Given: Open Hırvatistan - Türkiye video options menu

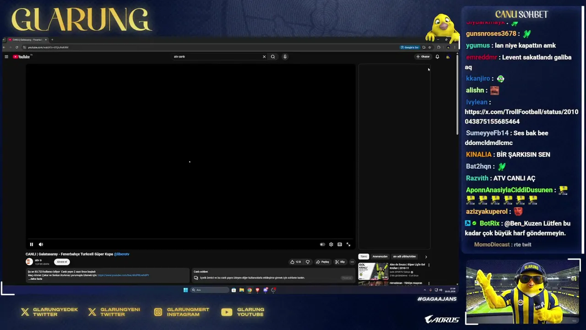Looking at the screenshot, I should click(x=429, y=283).
